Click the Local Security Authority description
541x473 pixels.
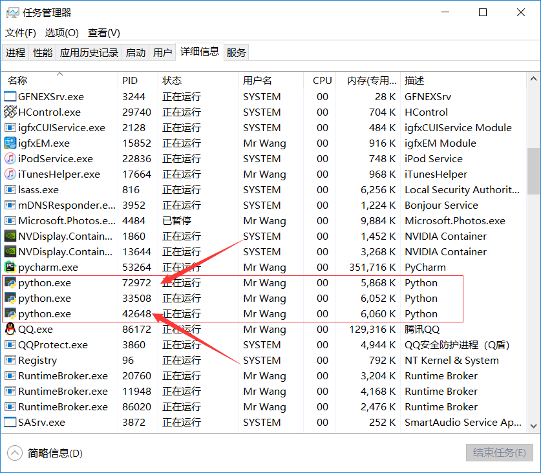pyautogui.click(x=462, y=190)
